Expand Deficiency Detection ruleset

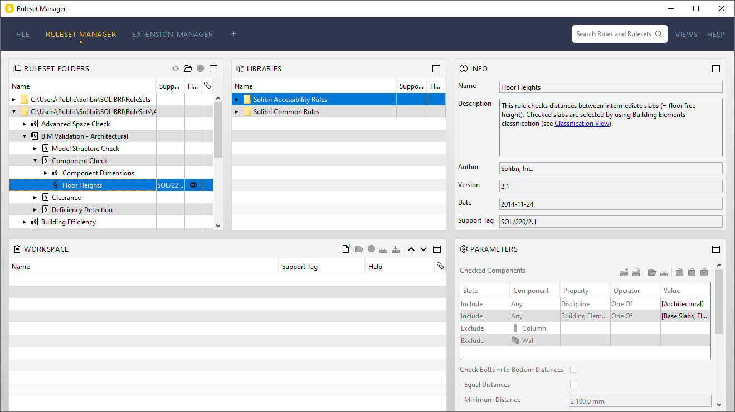tap(35, 209)
